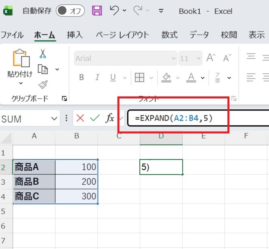This screenshot has height=249, width=269.
Task: Select column F header
Action: click(246, 136)
